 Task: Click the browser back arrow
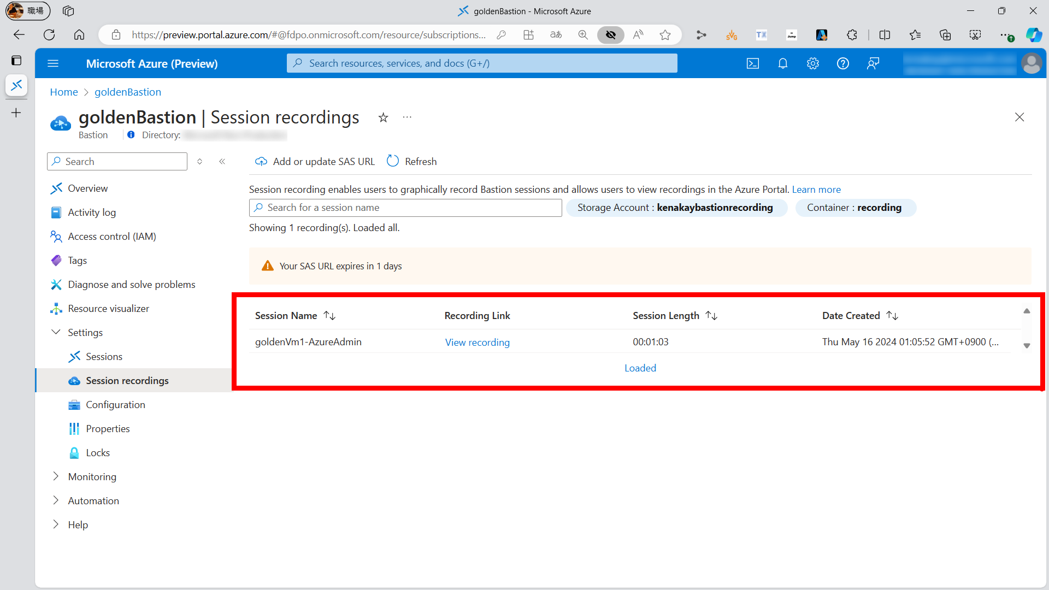click(x=19, y=35)
